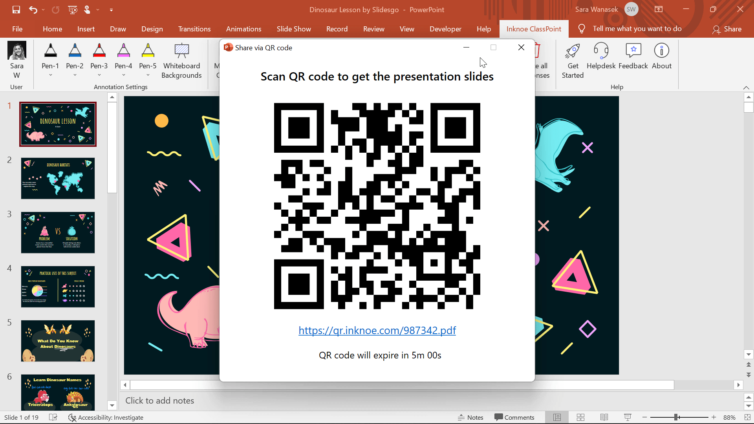Image resolution: width=754 pixels, height=424 pixels.
Task: Click the Pen-1 annotation tool
Action: click(50, 55)
